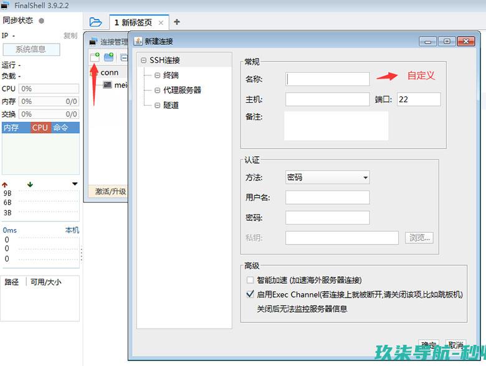
Task: Click the green download arrow icon
Action: (x=30, y=184)
